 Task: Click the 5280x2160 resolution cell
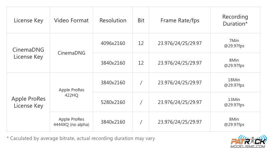[113, 102]
